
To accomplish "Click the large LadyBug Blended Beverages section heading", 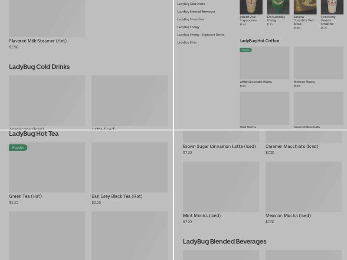I will point(225,242).
